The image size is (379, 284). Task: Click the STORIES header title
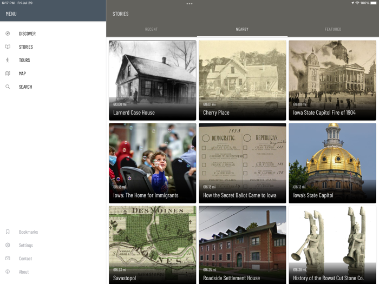pyautogui.click(x=120, y=14)
